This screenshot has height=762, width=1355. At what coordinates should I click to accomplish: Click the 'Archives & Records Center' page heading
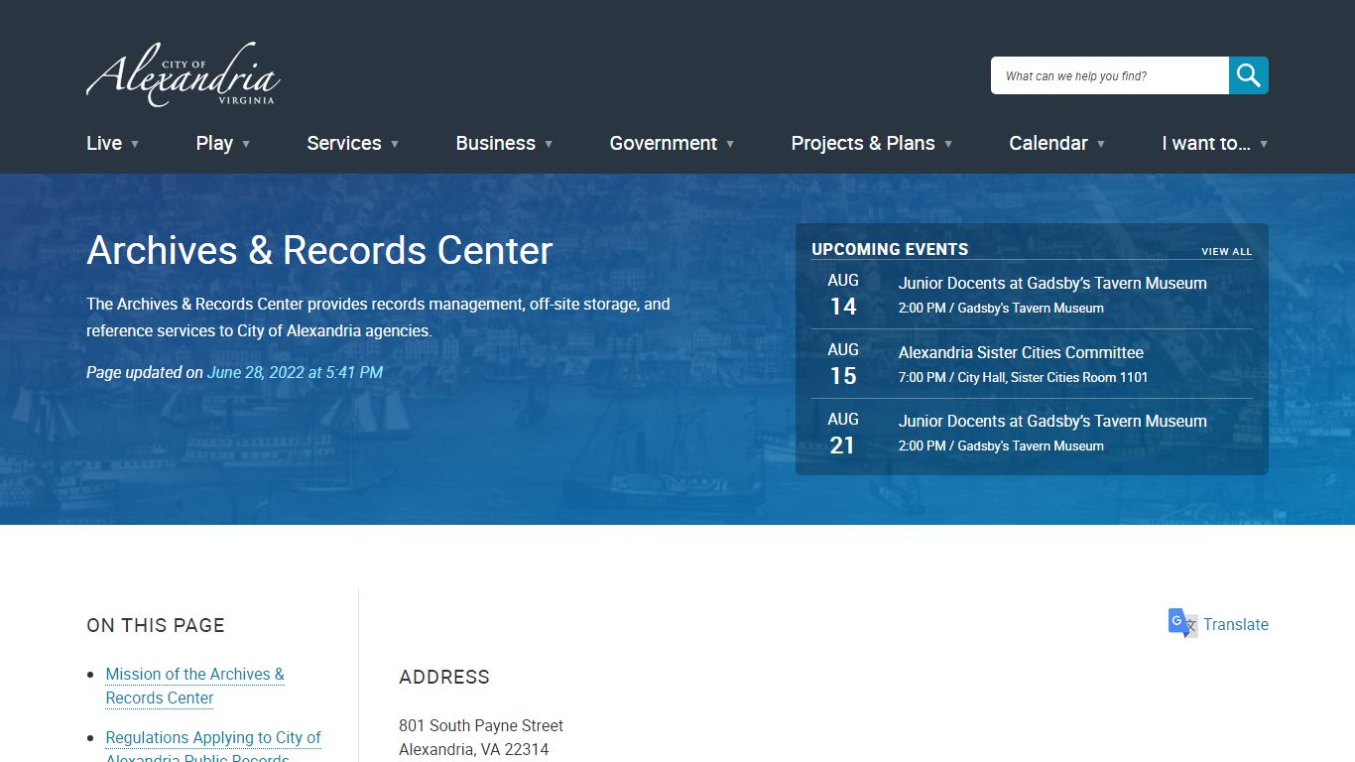(x=319, y=250)
